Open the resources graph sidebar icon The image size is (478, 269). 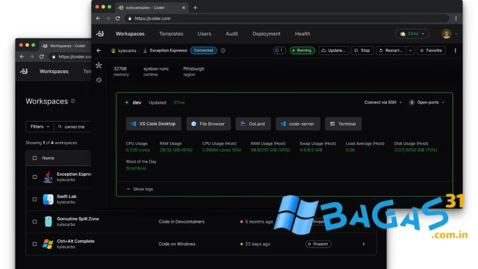point(98,65)
